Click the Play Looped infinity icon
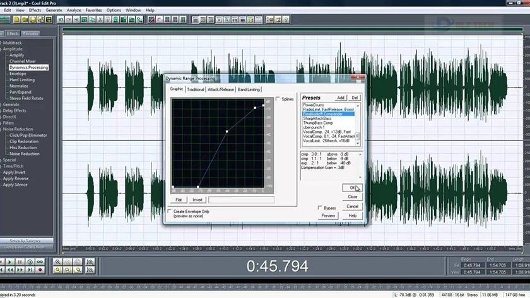Viewport: 530px width, 298px height. point(38,261)
